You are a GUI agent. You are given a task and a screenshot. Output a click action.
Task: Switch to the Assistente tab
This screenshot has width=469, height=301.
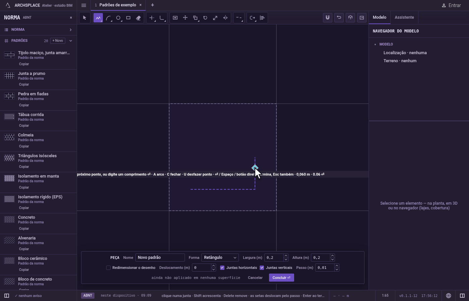pyautogui.click(x=404, y=17)
